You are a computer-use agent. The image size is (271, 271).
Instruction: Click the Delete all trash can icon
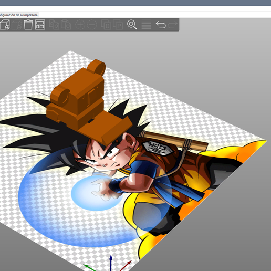(x=28, y=25)
